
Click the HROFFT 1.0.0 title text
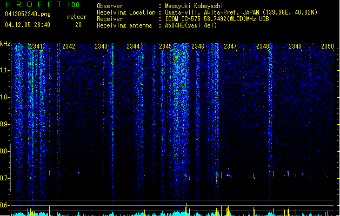[43, 4]
